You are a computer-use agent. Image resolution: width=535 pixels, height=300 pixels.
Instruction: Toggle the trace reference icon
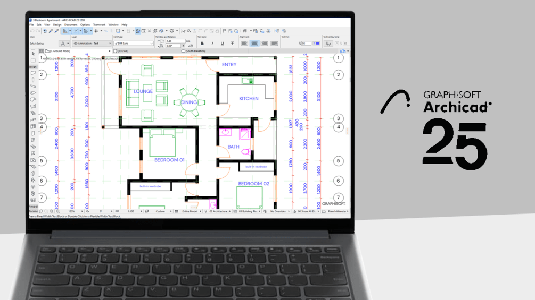(118, 31)
